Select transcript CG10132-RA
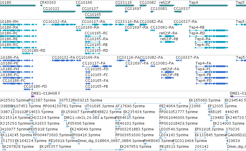Viewport: 246px width, 151px height. pos(55,22)
